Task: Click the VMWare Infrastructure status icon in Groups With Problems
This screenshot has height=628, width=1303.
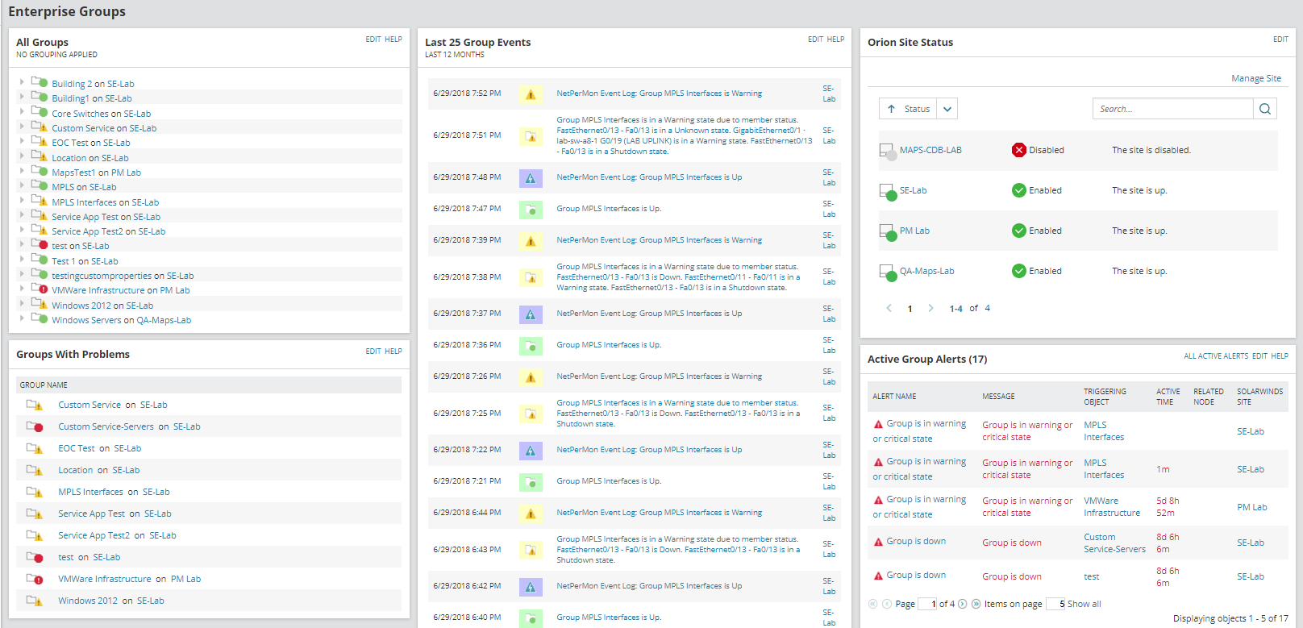Action: pyautogui.click(x=35, y=579)
